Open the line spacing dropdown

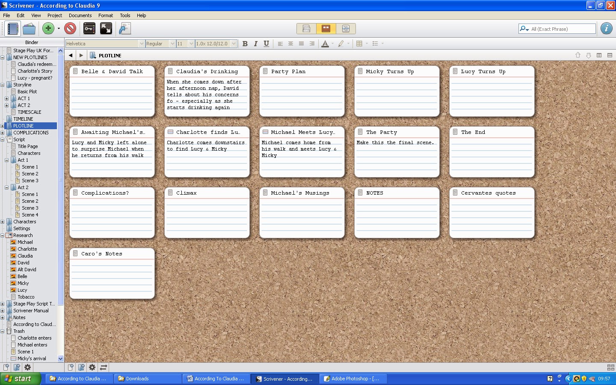(x=216, y=44)
